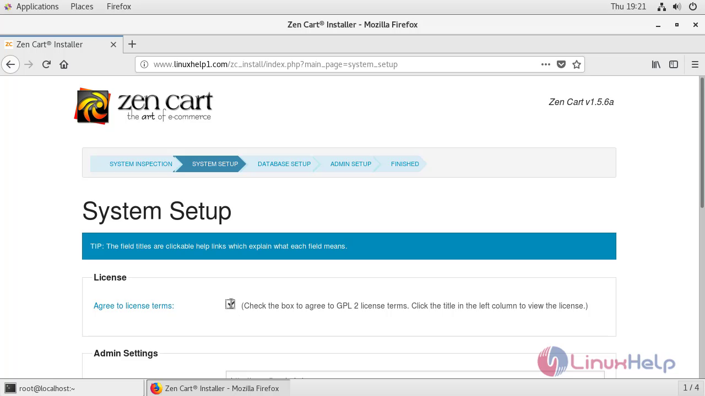Open the volume control icon
The height and width of the screenshot is (396, 705).
click(677, 7)
